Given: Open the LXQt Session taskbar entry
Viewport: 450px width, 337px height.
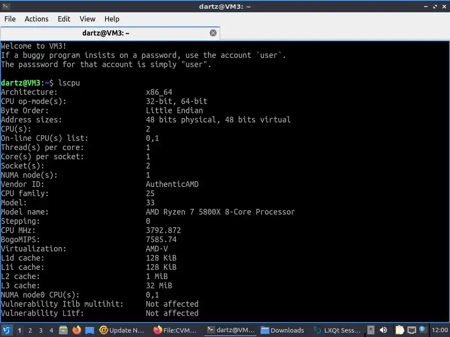Looking at the screenshot, I should [x=337, y=330].
